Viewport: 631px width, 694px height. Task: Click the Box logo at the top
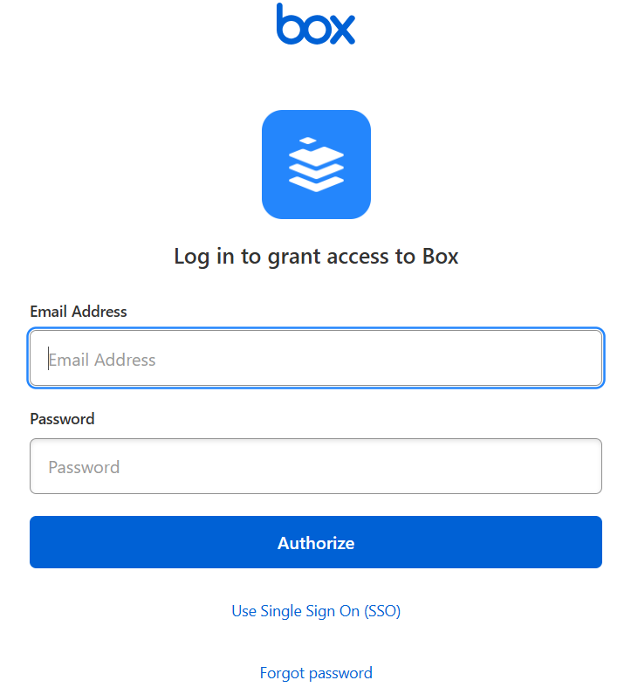click(x=316, y=24)
